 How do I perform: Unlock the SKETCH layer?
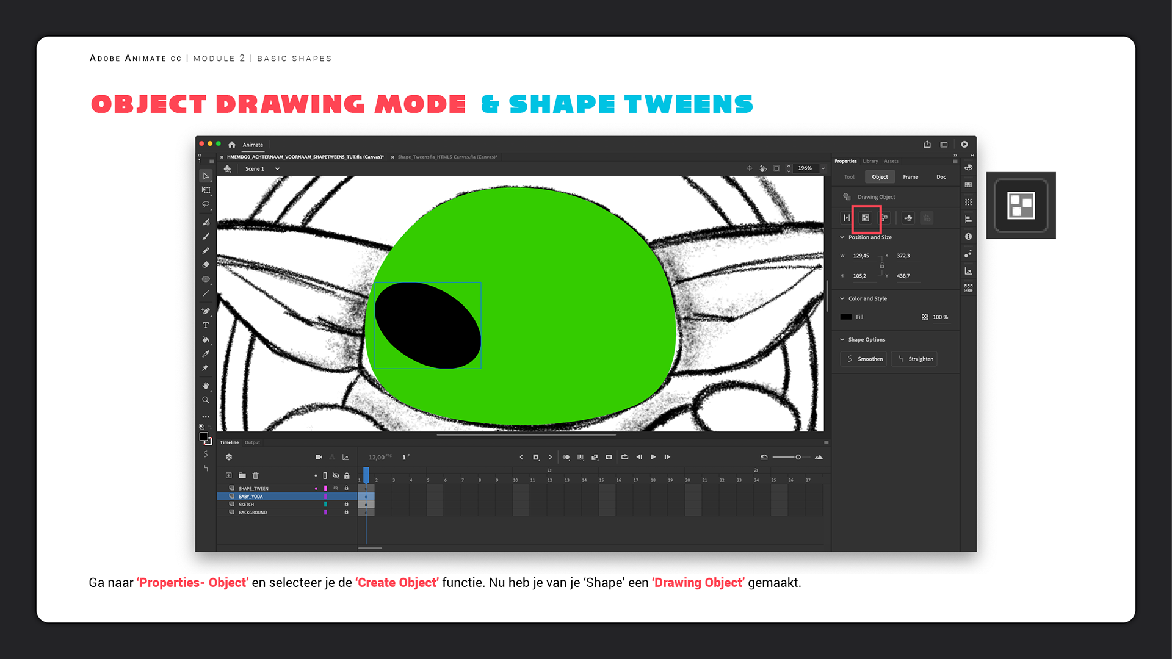pyautogui.click(x=346, y=504)
